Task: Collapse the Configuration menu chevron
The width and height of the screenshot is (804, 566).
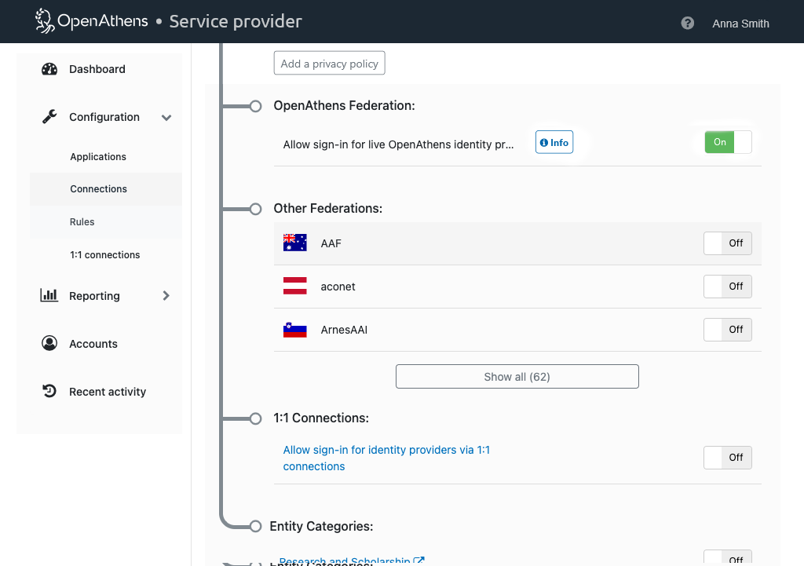Action: (x=166, y=118)
